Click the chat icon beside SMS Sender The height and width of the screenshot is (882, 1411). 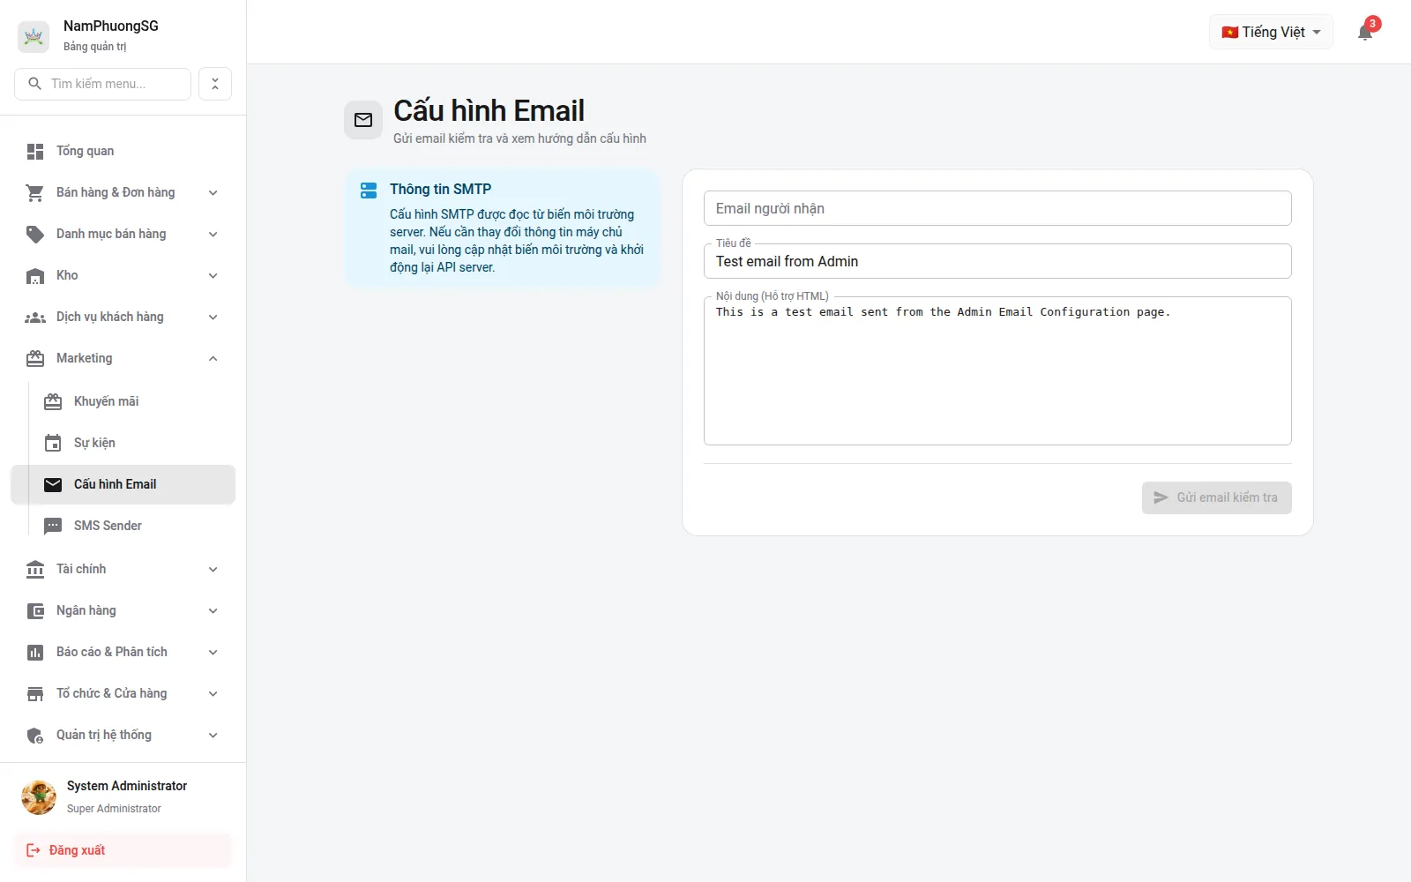53,527
